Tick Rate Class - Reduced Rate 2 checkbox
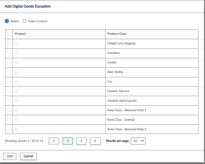The image size is (205, 164). pos(9,129)
